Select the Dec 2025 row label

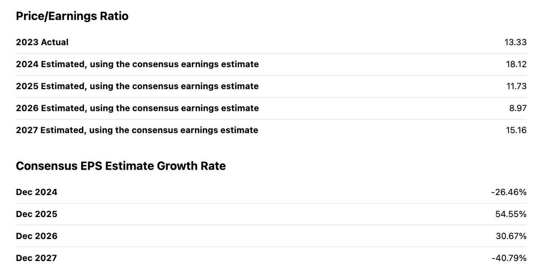37,214
